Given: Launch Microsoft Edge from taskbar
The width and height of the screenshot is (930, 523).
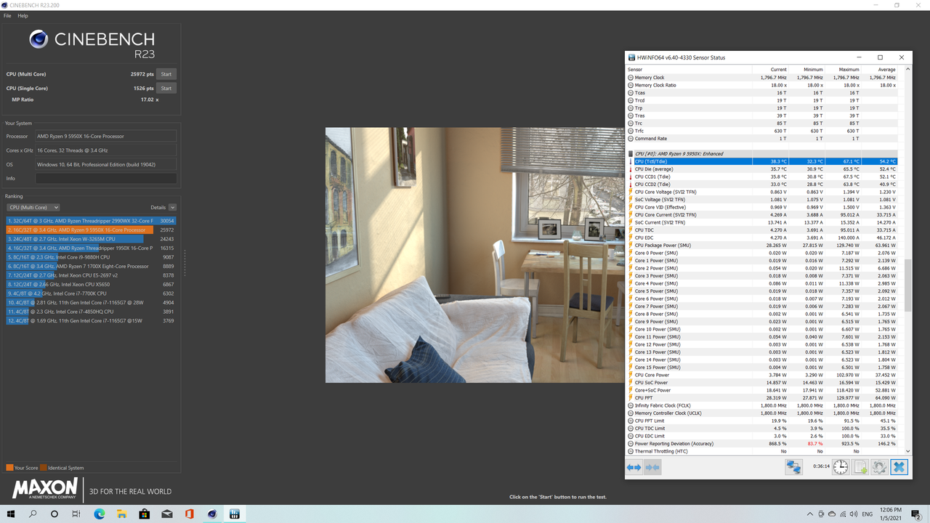Looking at the screenshot, I should 100,514.
